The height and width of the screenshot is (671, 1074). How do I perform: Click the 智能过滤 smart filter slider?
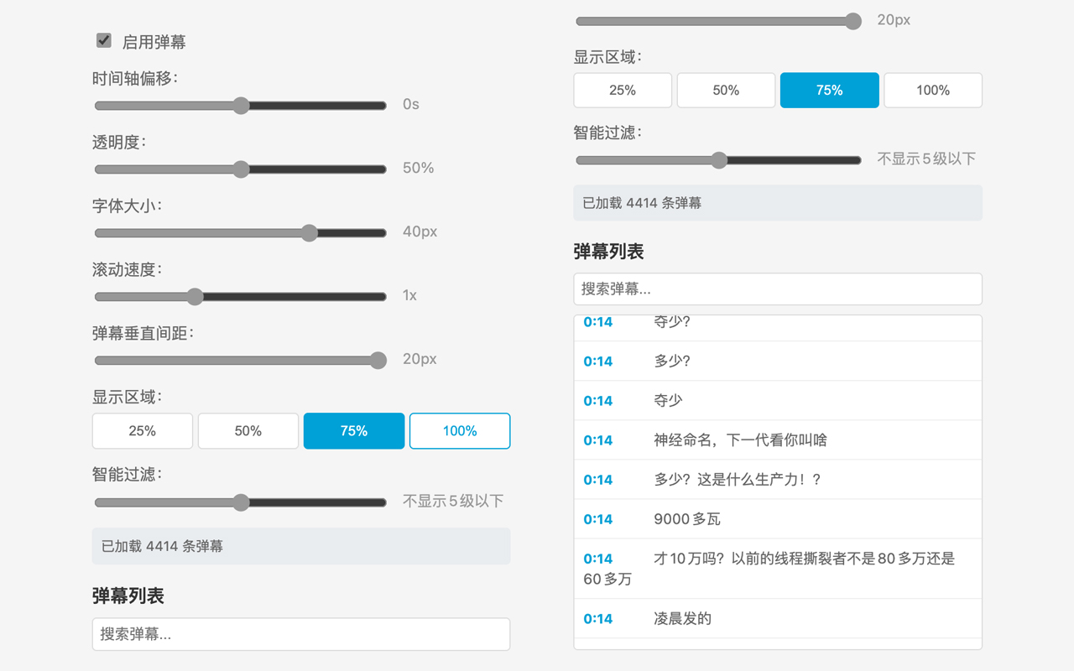(242, 502)
